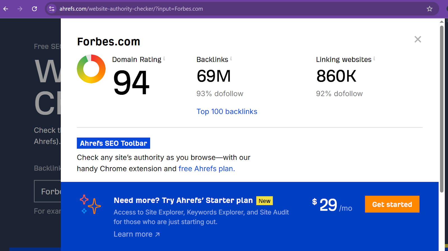Click the Forbes.com heading
The width and height of the screenshot is (448, 251).
pos(109,42)
